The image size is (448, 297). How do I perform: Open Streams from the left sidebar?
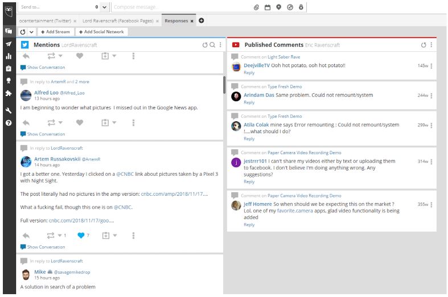9,31
